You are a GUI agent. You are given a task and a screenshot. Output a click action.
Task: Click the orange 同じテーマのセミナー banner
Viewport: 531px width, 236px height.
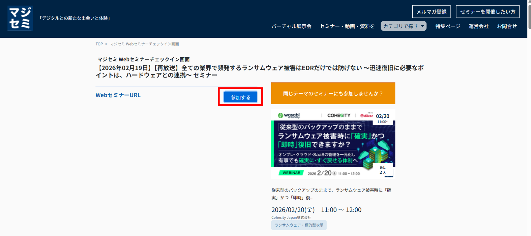pos(333,93)
